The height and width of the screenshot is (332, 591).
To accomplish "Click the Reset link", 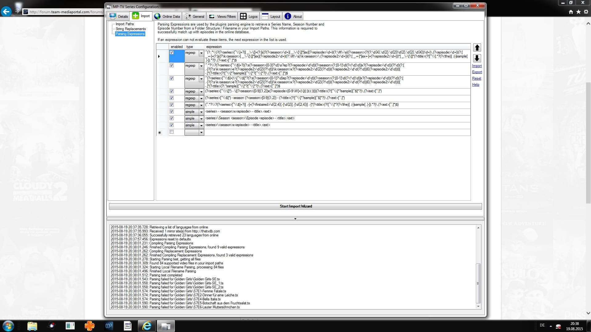I will (476, 78).
